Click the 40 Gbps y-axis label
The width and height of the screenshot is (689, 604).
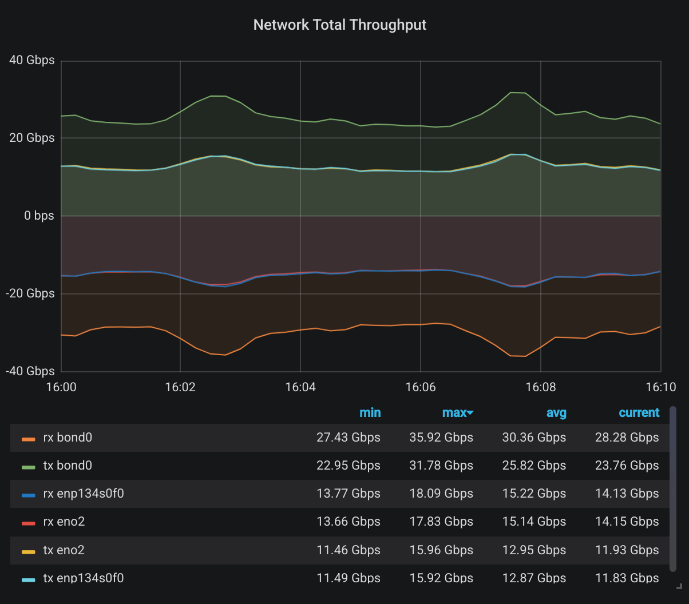[32, 60]
